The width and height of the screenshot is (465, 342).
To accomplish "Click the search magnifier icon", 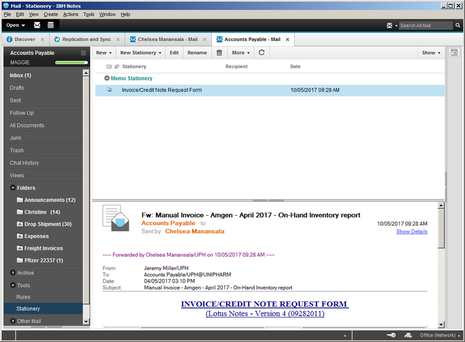I will (458, 26).
